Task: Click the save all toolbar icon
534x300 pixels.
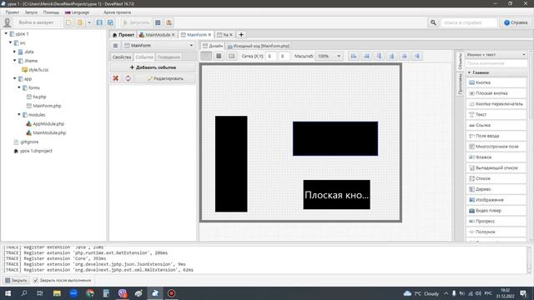Action: 110,22
